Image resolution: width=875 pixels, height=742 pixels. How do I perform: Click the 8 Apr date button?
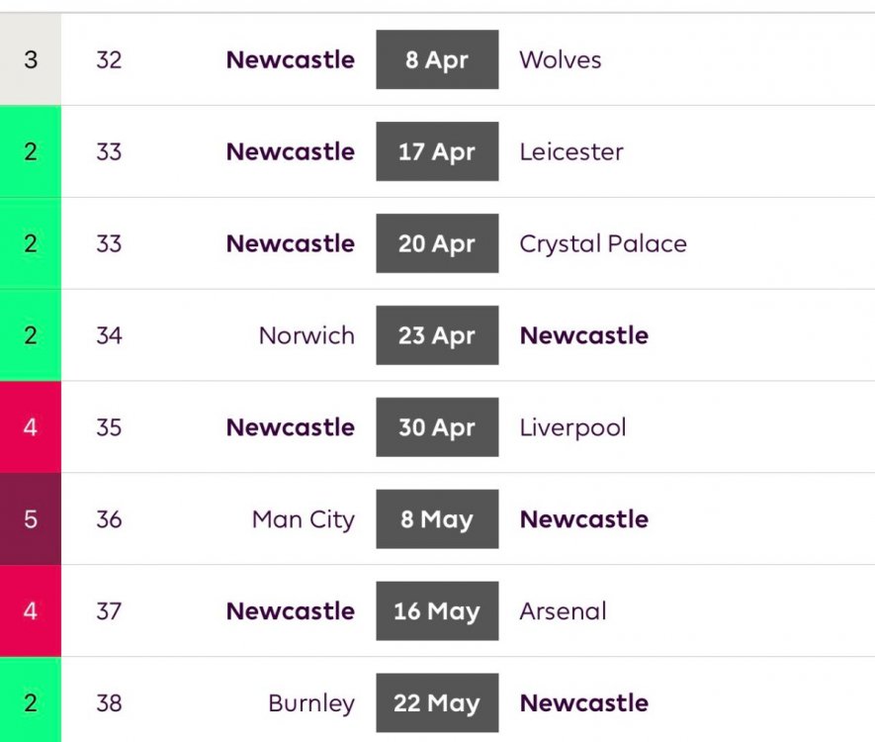pyautogui.click(x=437, y=59)
